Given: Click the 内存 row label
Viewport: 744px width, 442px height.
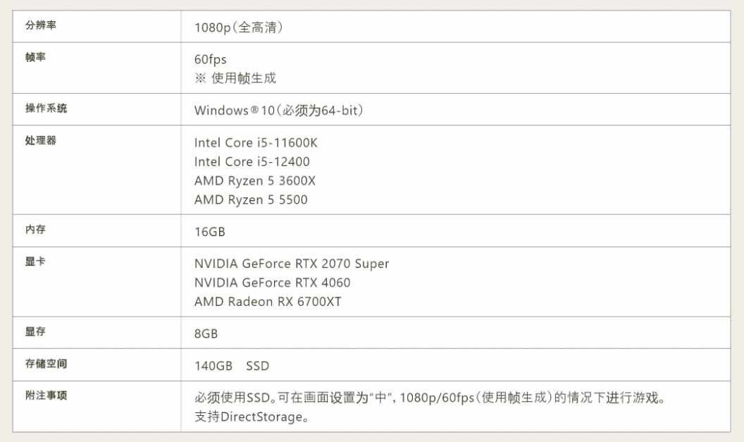Looking at the screenshot, I should (35, 230).
